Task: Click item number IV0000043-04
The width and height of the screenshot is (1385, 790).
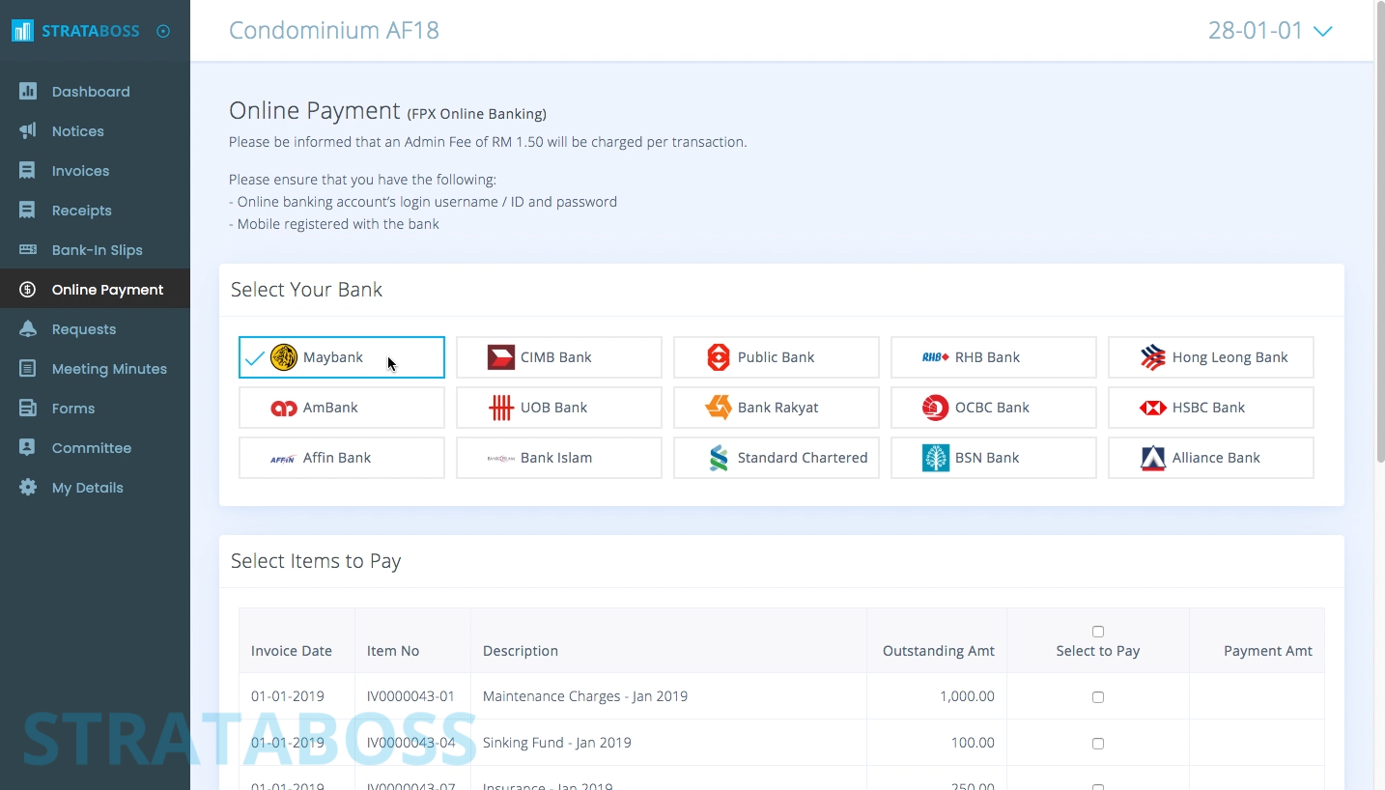Action: [410, 743]
